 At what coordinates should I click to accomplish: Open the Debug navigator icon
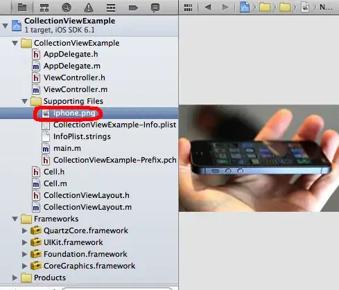tap(111, 8)
